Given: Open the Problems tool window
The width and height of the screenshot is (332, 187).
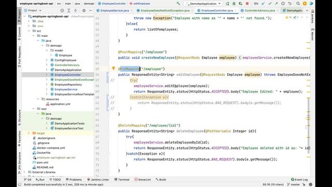Looking at the screenshot, I should [x=74, y=180].
